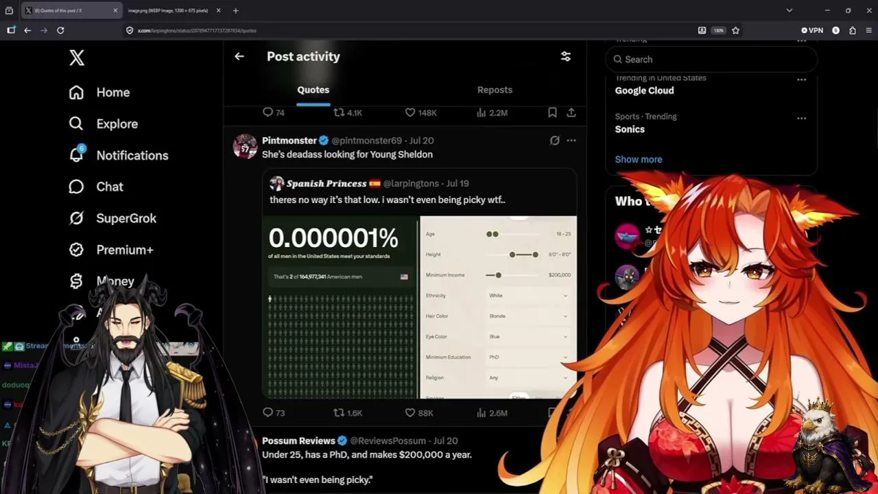The width and height of the screenshot is (878, 494).
Task: Click the browser address bar
Action: 412,30
